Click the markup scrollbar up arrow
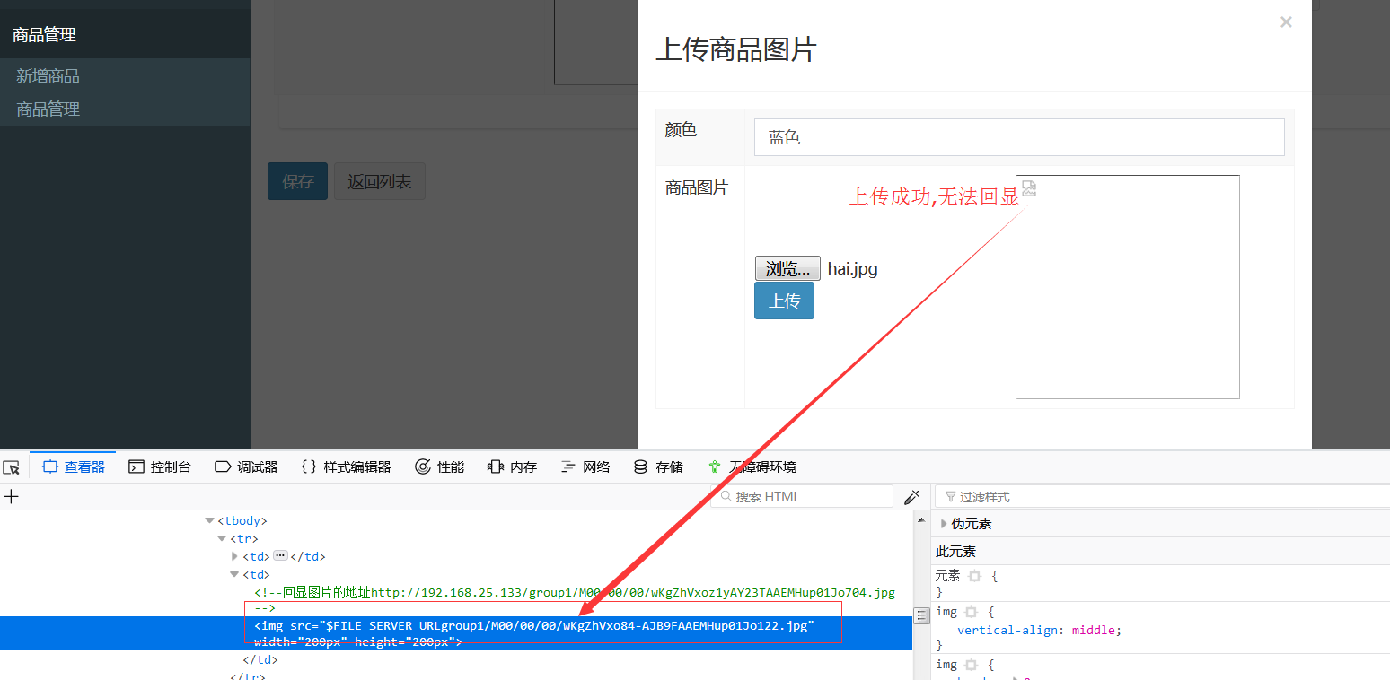 tap(921, 519)
